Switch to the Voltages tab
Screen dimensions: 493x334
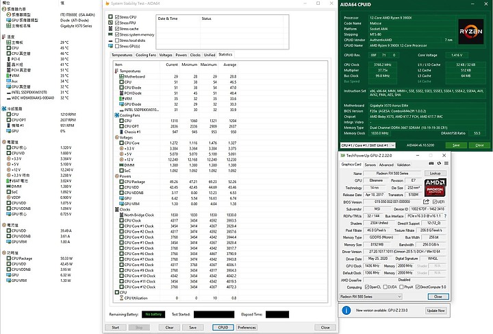pos(166,55)
